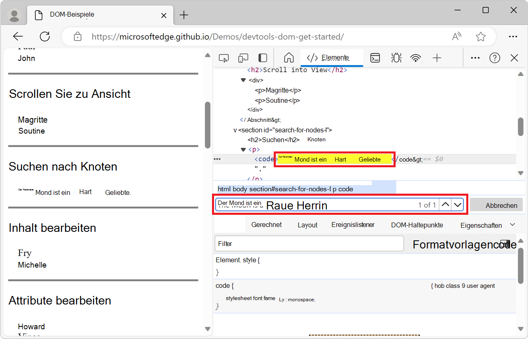Open the Network tool

(x=415, y=58)
